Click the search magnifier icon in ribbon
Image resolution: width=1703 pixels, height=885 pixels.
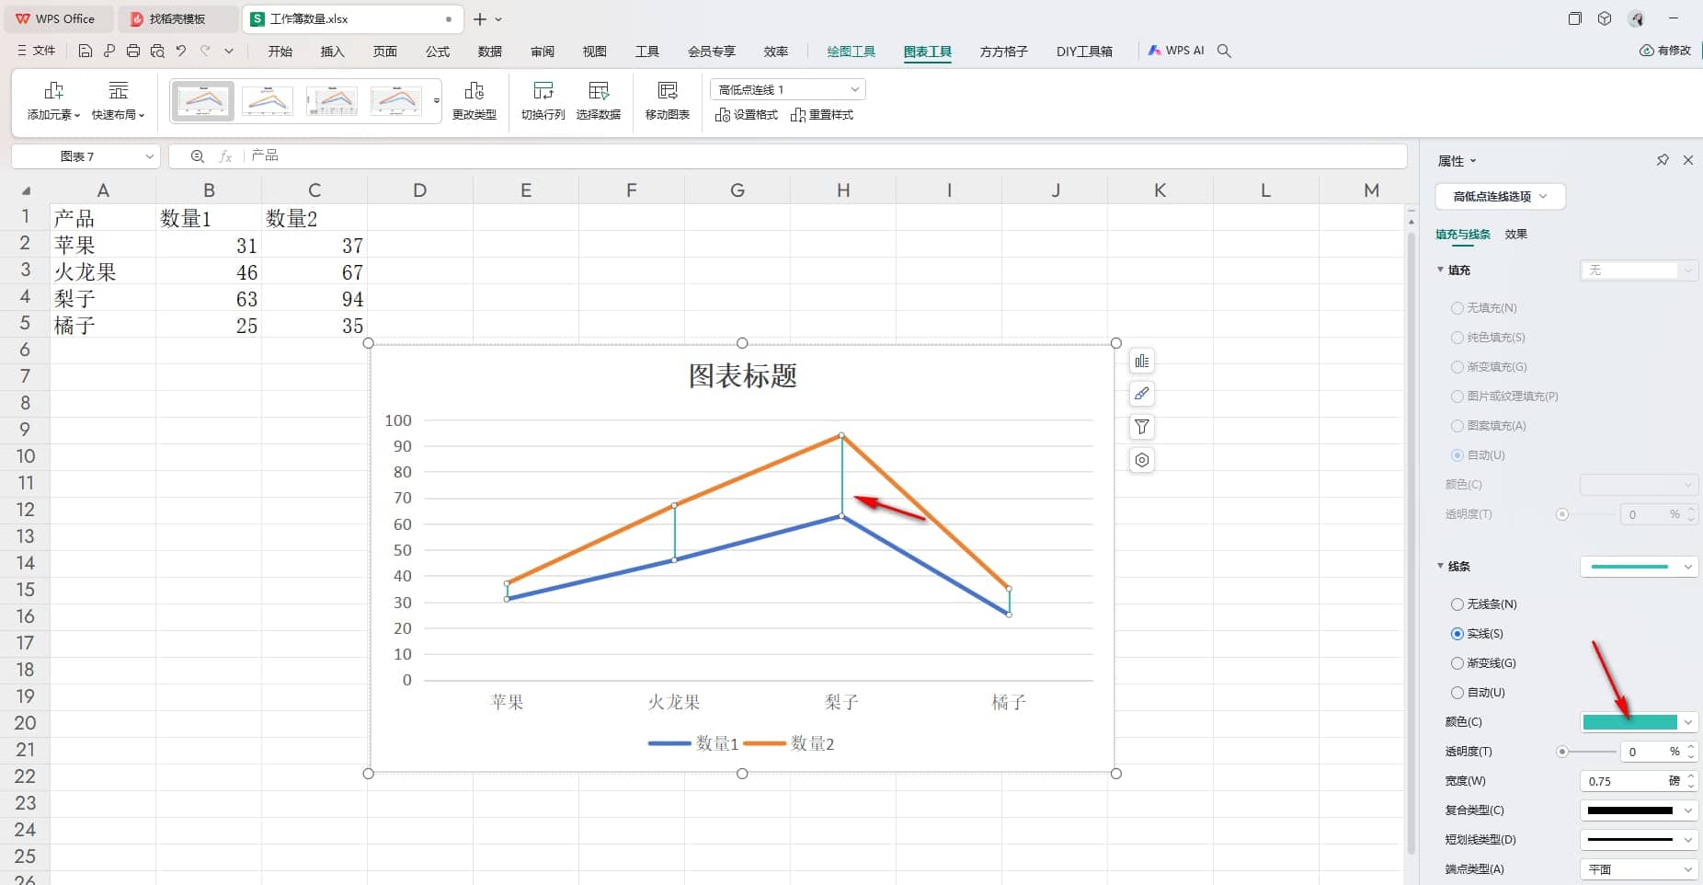(1224, 52)
